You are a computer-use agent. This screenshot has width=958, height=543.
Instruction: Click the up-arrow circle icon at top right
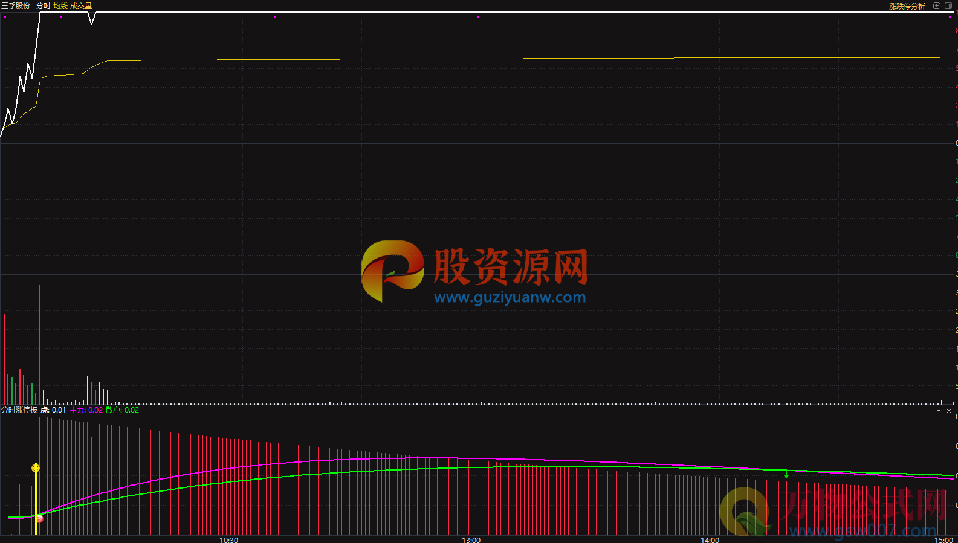pos(937,6)
